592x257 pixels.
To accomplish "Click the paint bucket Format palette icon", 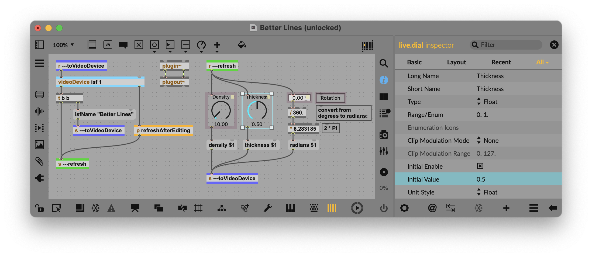I will pyautogui.click(x=242, y=45).
